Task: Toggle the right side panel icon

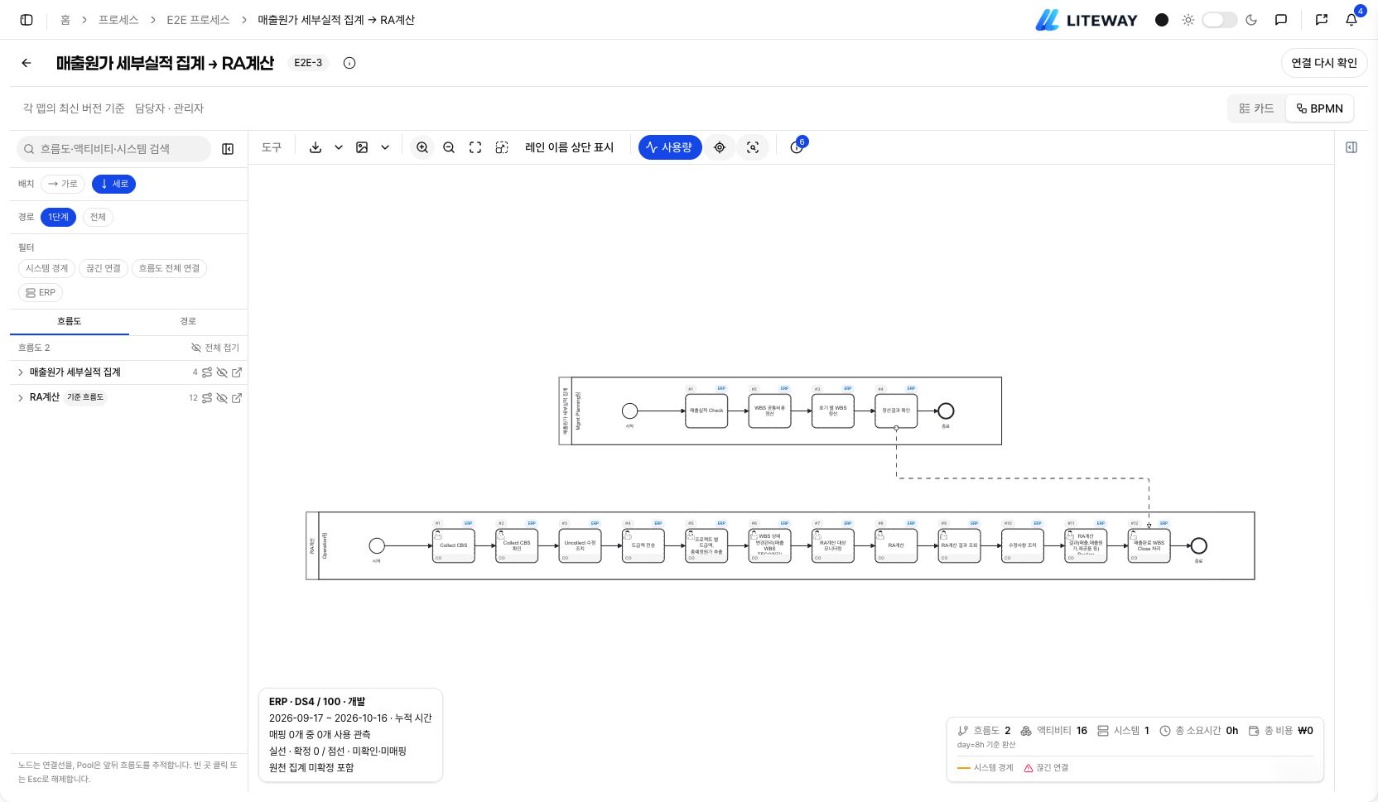Action: (x=1351, y=147)
